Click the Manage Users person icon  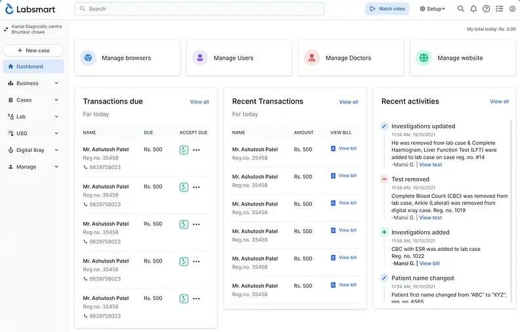200,58
